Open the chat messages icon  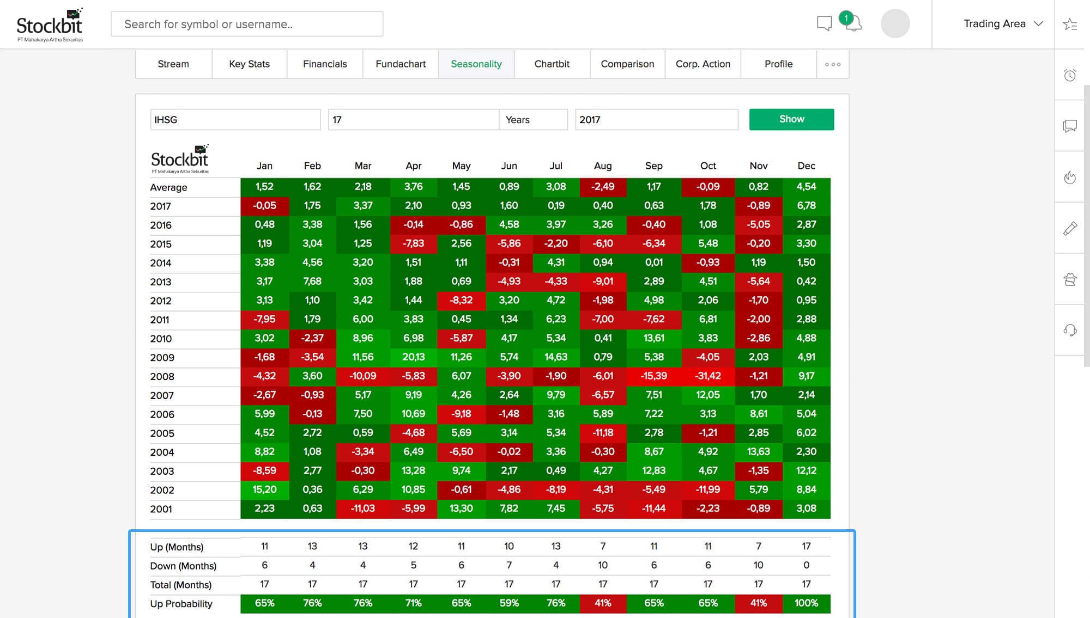point(824,23)
